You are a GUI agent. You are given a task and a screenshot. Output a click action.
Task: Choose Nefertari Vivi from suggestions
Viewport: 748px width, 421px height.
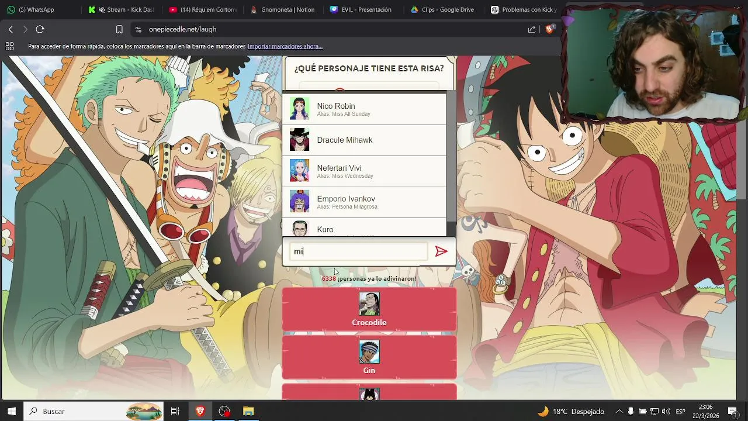point(364,171)
